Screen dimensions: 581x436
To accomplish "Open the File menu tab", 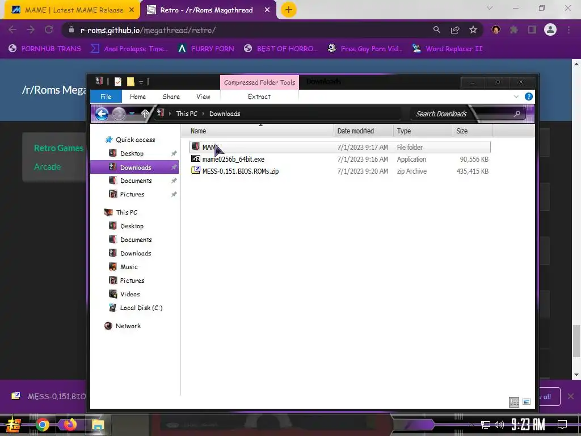I will pyautogui.click(x=106, y=97).
